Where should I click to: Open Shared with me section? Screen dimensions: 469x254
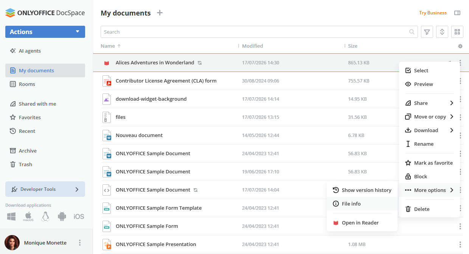45,104
